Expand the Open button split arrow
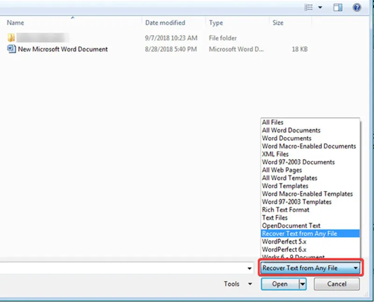 coord(302,284)
